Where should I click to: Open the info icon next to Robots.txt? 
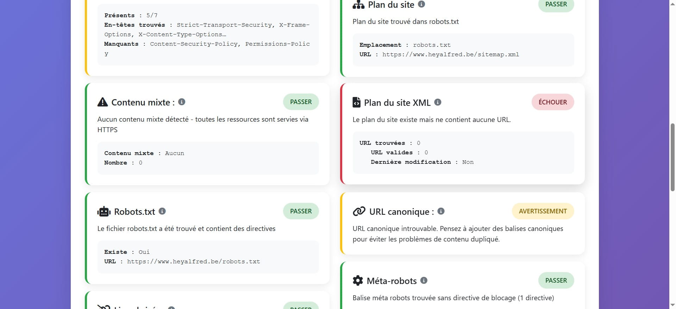(162, 211)
